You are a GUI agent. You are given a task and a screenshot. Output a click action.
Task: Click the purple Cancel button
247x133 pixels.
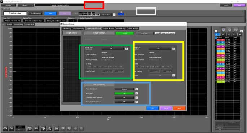166,108
